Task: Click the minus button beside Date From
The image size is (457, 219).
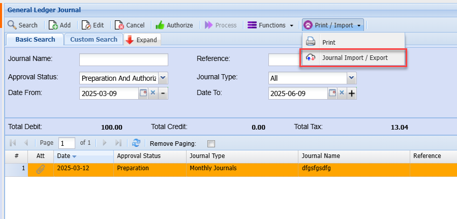Action: pyautogui.click(x=163, y=93)
